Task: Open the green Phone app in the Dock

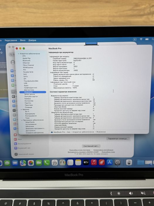Action: click(47, 163)
